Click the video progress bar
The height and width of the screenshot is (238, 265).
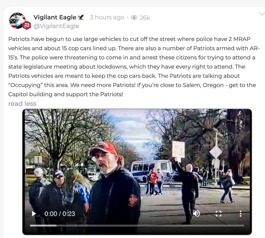point(137,226)
